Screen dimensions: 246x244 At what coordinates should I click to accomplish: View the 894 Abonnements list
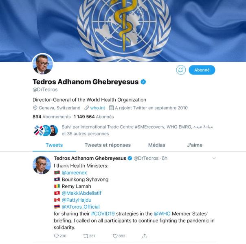pos(52,117)
